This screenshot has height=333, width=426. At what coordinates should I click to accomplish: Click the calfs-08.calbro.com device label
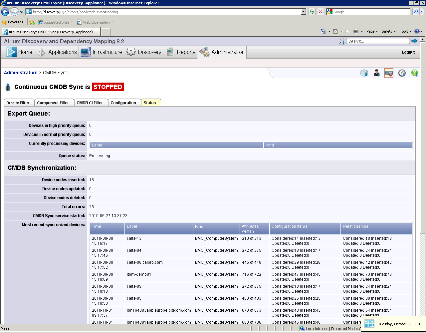(x=145, y=262)
